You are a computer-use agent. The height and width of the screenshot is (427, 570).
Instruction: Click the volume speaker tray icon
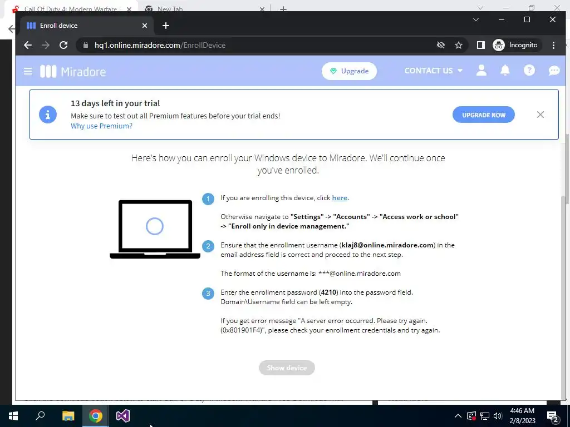[x=498, y=416]
